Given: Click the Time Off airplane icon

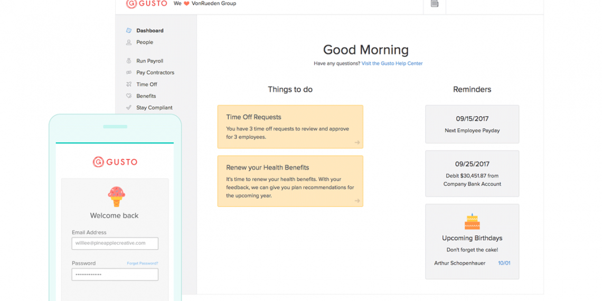Looking at the screenshot, I should [x=128, y=84].
